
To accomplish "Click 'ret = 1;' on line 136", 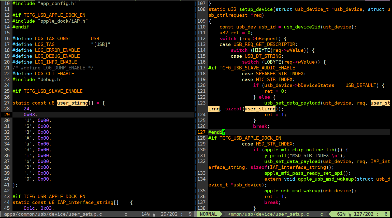I will [275, 197].
